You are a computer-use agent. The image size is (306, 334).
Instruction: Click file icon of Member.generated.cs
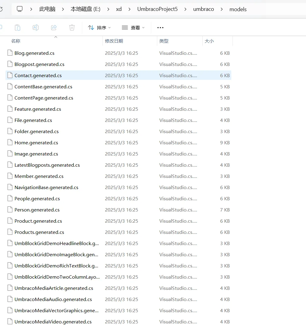coord(10,176)
